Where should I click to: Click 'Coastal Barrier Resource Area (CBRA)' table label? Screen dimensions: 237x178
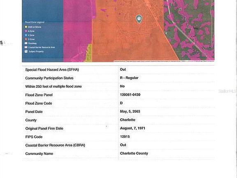[x=55, y=145]
